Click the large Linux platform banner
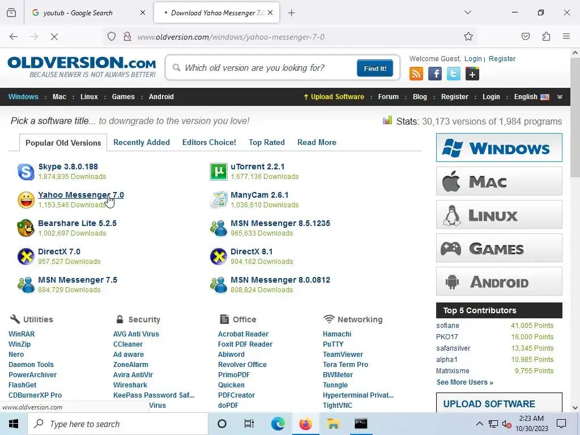 click(499, 215)
